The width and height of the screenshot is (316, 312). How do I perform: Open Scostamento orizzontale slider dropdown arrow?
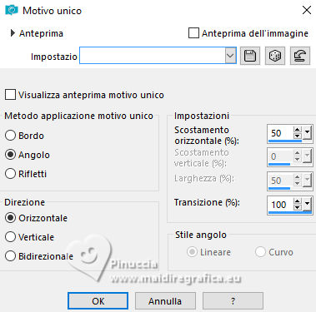point(307,133)
